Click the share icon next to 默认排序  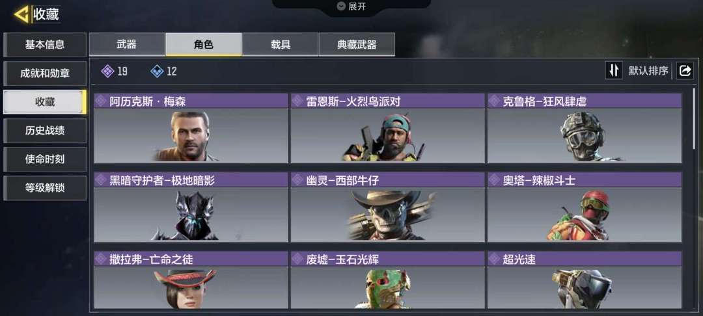click(685, 71)
